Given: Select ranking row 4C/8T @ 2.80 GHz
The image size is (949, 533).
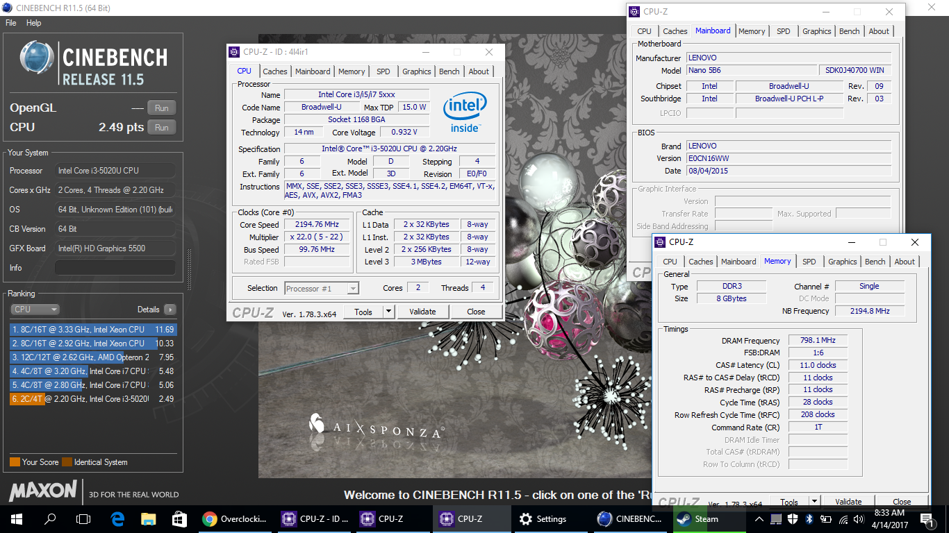Looking at the screenshot, I should pos(93,385).
